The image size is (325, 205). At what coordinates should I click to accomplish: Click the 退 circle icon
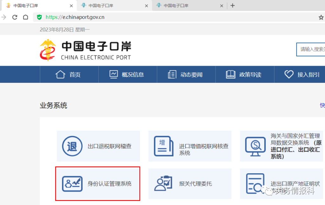click(72, 146)
